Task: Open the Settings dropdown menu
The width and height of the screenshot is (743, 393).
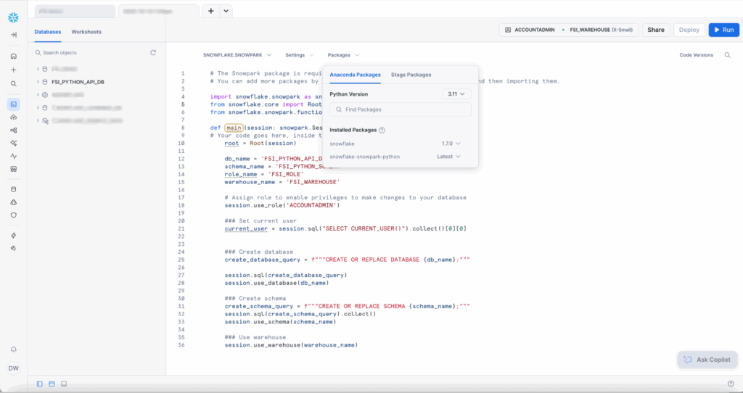Action: [300, 55]
